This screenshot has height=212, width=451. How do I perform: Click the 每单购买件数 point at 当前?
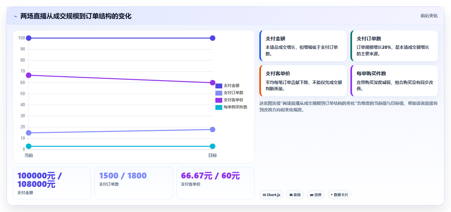pyautogui.click(x=29, y=146)
